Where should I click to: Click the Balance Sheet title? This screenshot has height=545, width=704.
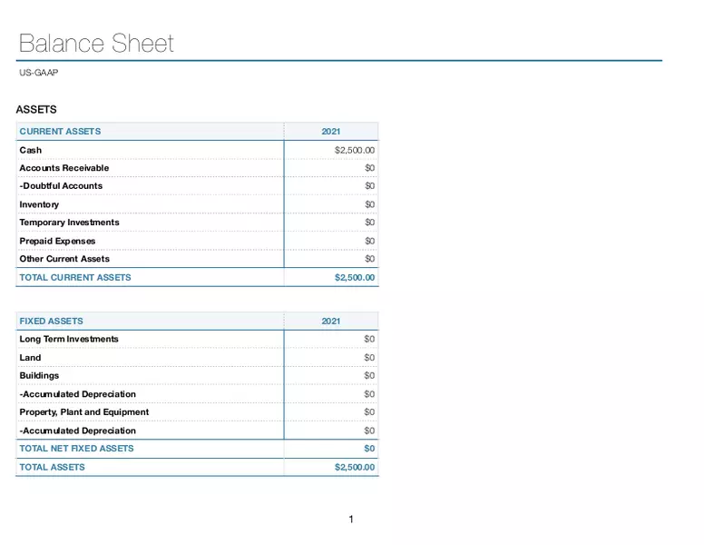click(x=95, y=43)
